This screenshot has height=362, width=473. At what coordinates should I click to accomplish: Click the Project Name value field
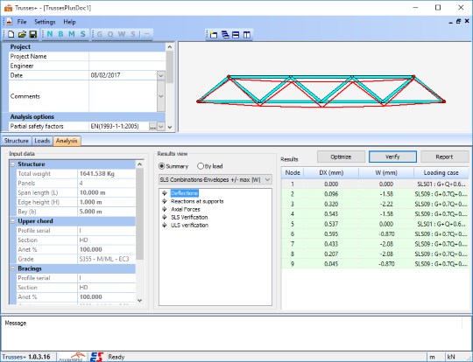pyautogui.click(x=127, y=56)
